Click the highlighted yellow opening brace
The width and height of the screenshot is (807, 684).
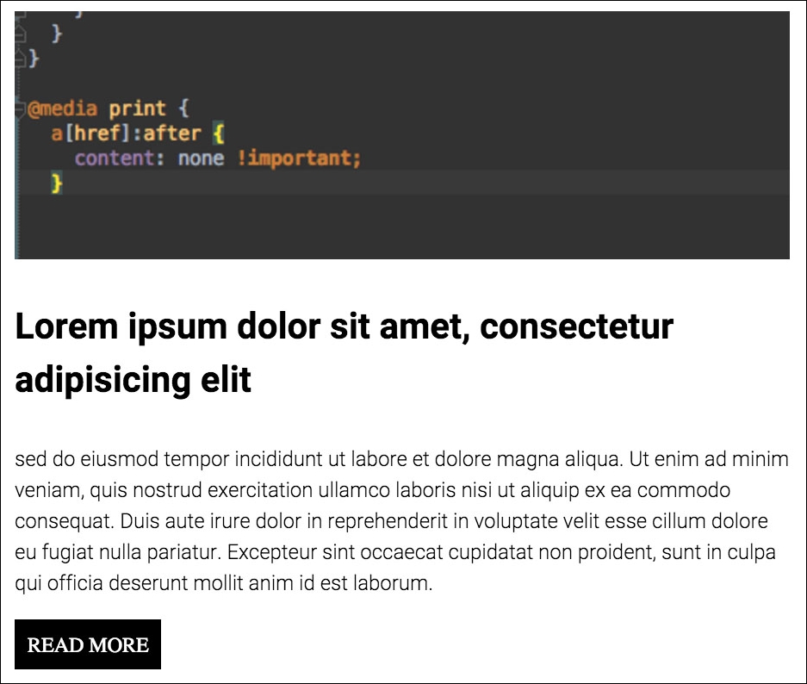click(218, 134)
